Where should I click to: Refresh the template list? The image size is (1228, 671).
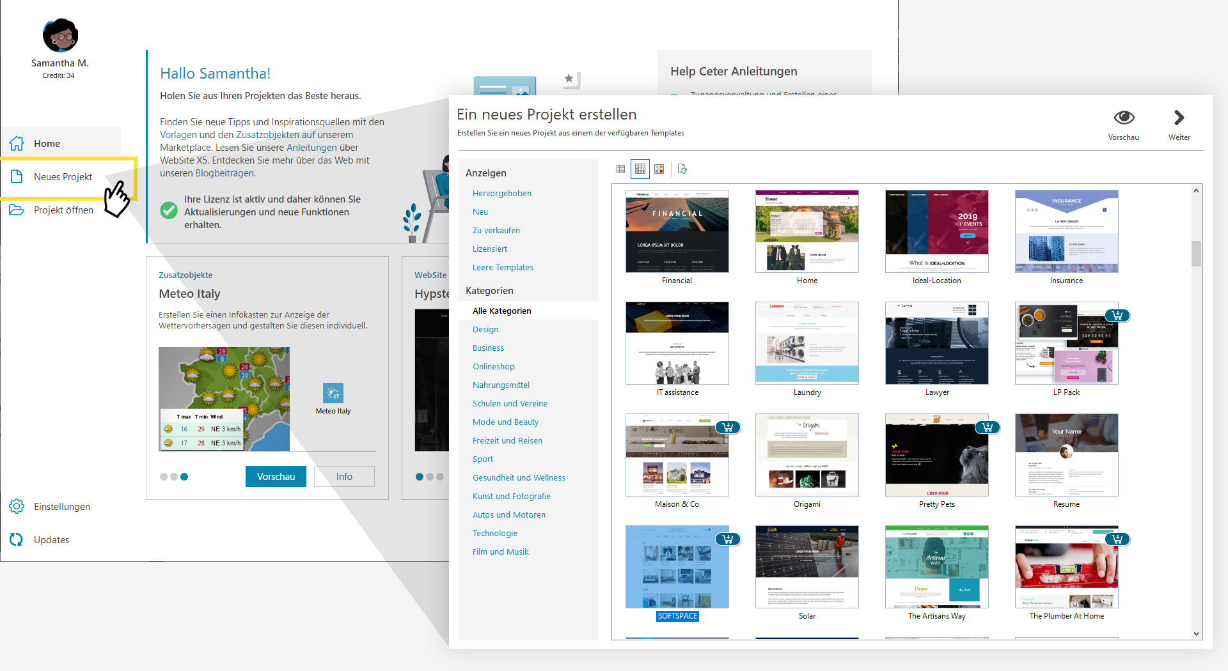[x=682, y=169]
